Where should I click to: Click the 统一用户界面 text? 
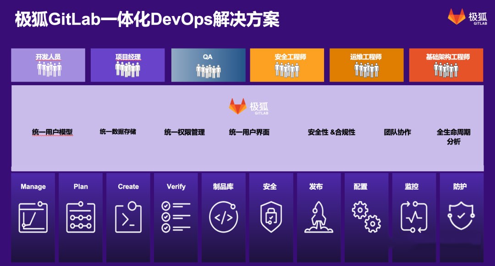249,132
